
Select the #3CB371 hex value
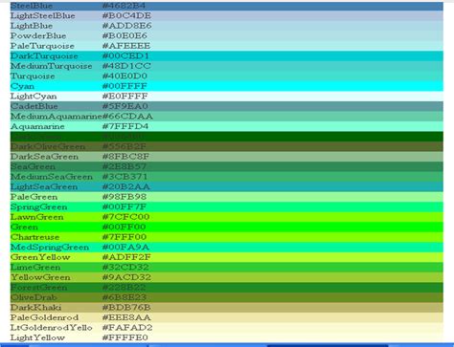(x=125, y=177)
